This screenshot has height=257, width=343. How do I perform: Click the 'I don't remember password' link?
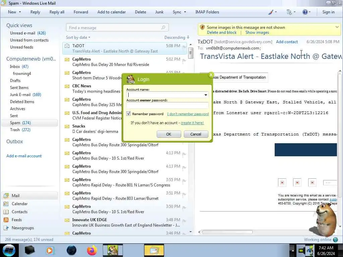(188, 114)
